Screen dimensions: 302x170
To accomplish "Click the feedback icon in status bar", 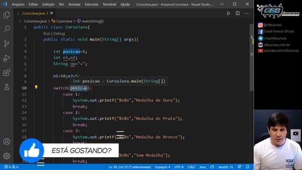I will pos(239,167).
